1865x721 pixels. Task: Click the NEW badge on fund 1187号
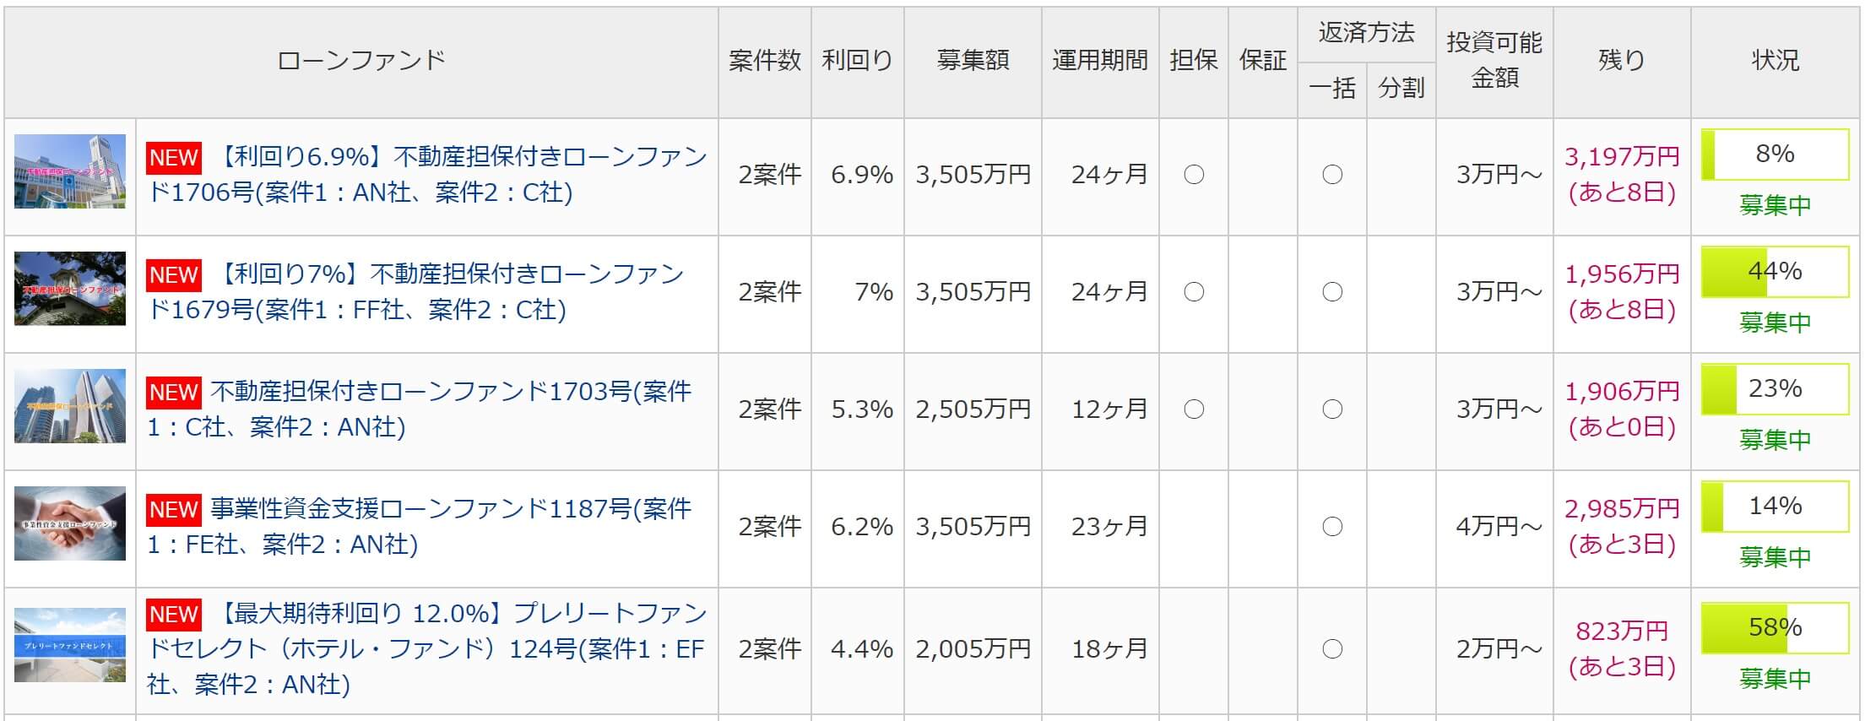pos(174,510)
